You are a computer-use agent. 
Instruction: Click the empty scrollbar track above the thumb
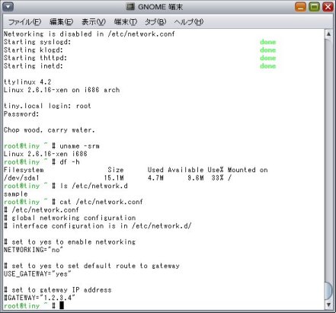click(328, 159)
